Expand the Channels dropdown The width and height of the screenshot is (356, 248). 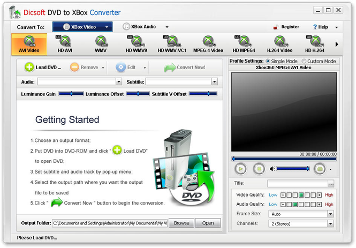point(331,224)
